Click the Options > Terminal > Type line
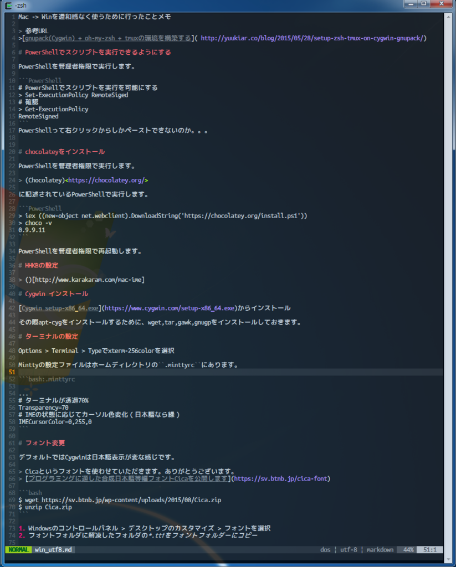 [x=96, y=350]
